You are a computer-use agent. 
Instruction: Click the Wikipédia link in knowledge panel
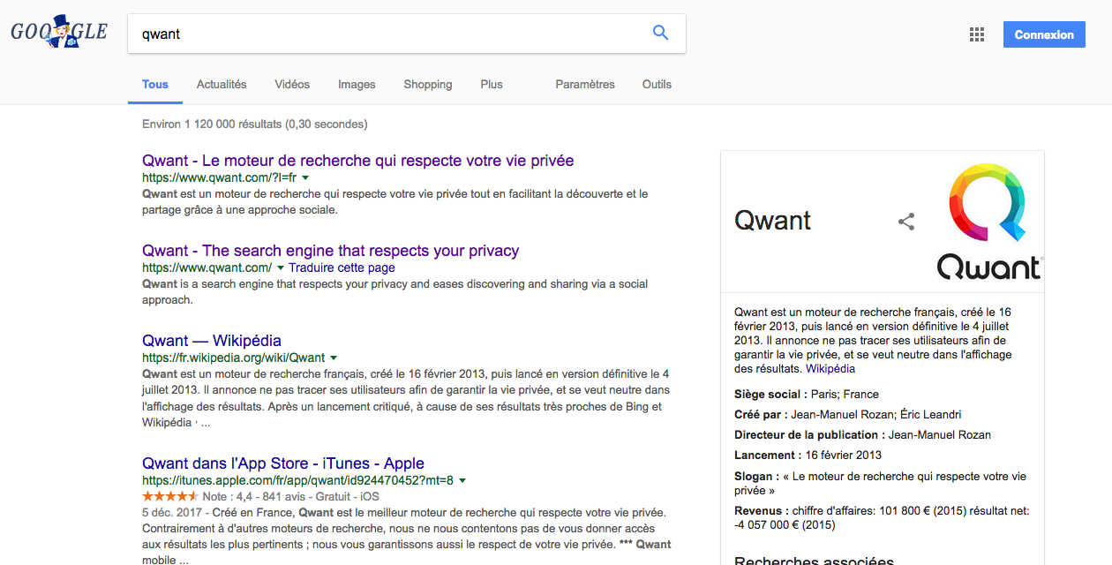pyautogui.click(x=830, y=369)
